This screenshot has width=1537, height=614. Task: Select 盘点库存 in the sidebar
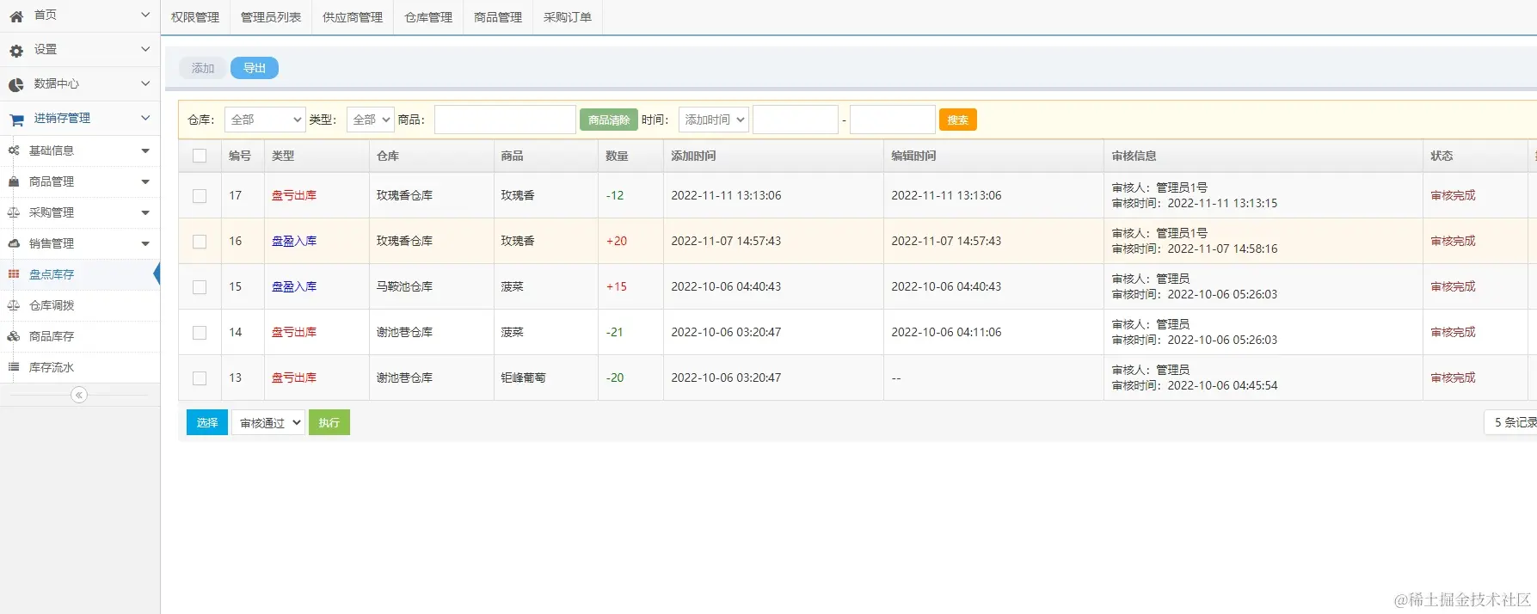52,274
